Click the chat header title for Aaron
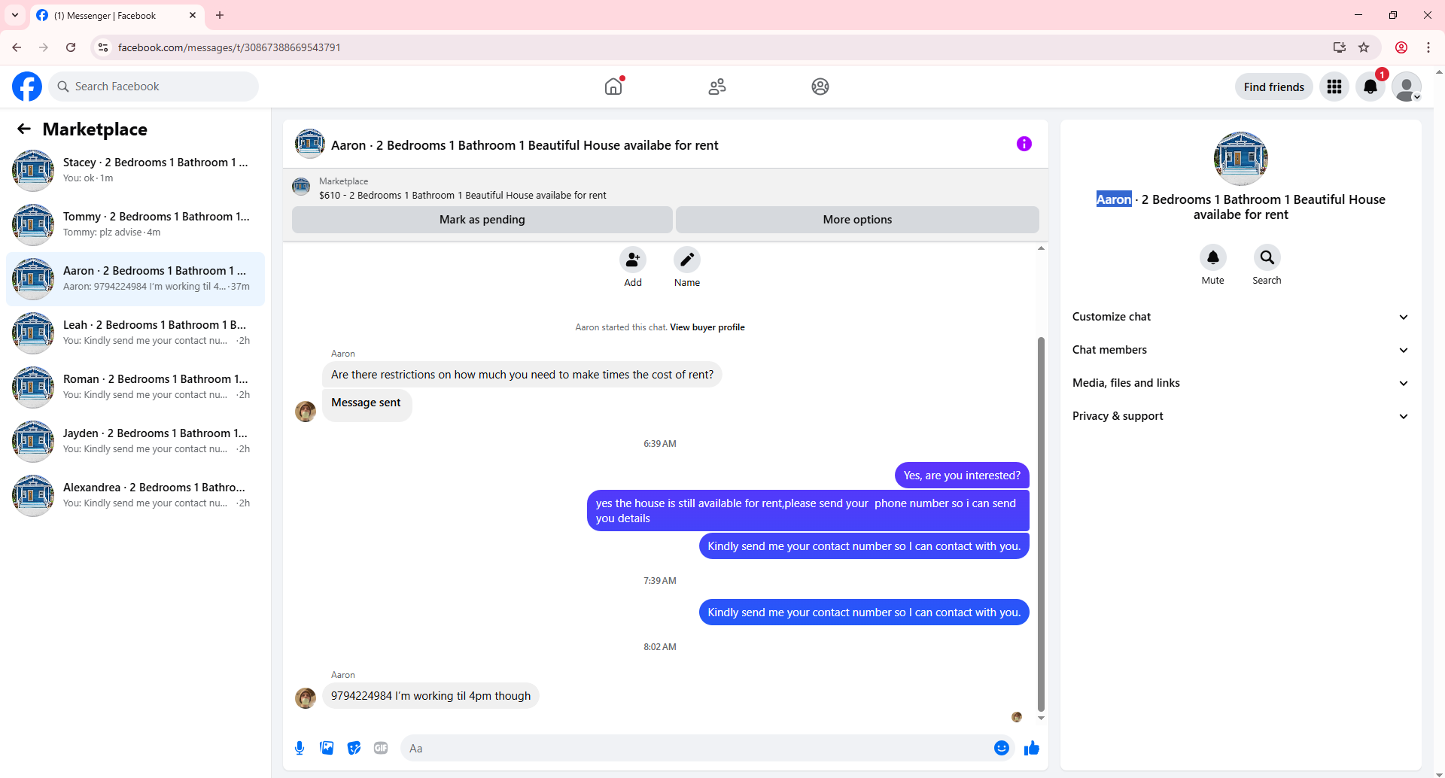 [525, 145]
